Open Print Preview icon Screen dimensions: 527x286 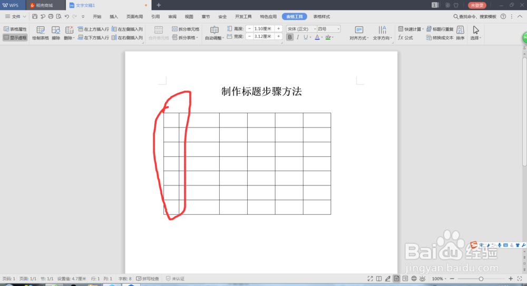pyautogui.click(x=59, y=16)
